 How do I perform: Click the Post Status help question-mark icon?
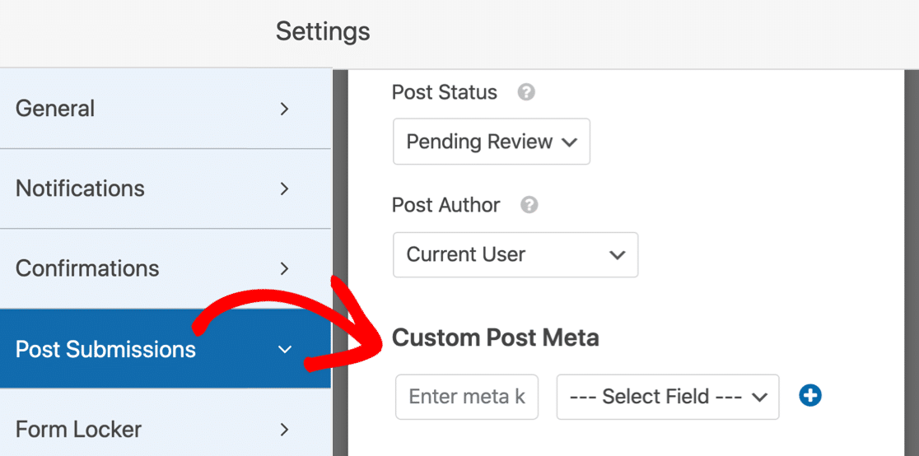526,93
